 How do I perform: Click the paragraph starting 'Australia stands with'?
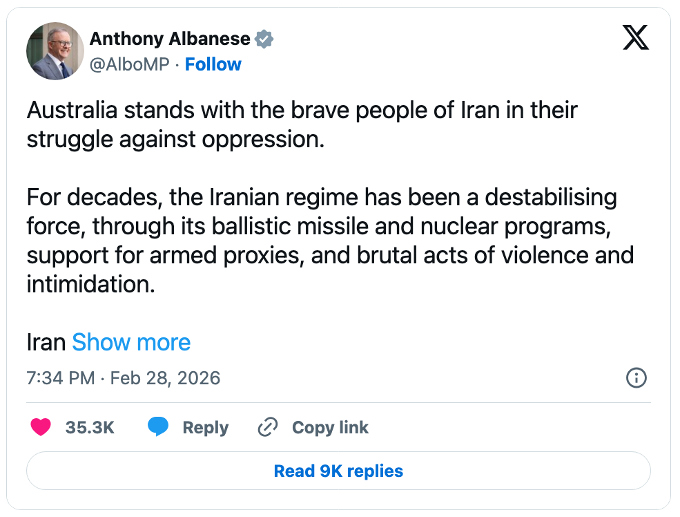click(302, 111)
